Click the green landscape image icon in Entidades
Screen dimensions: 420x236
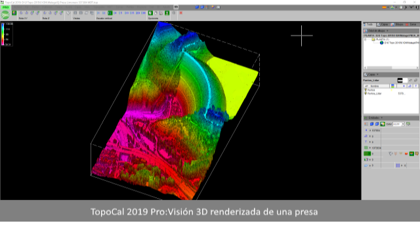click(x=383, y=124)
